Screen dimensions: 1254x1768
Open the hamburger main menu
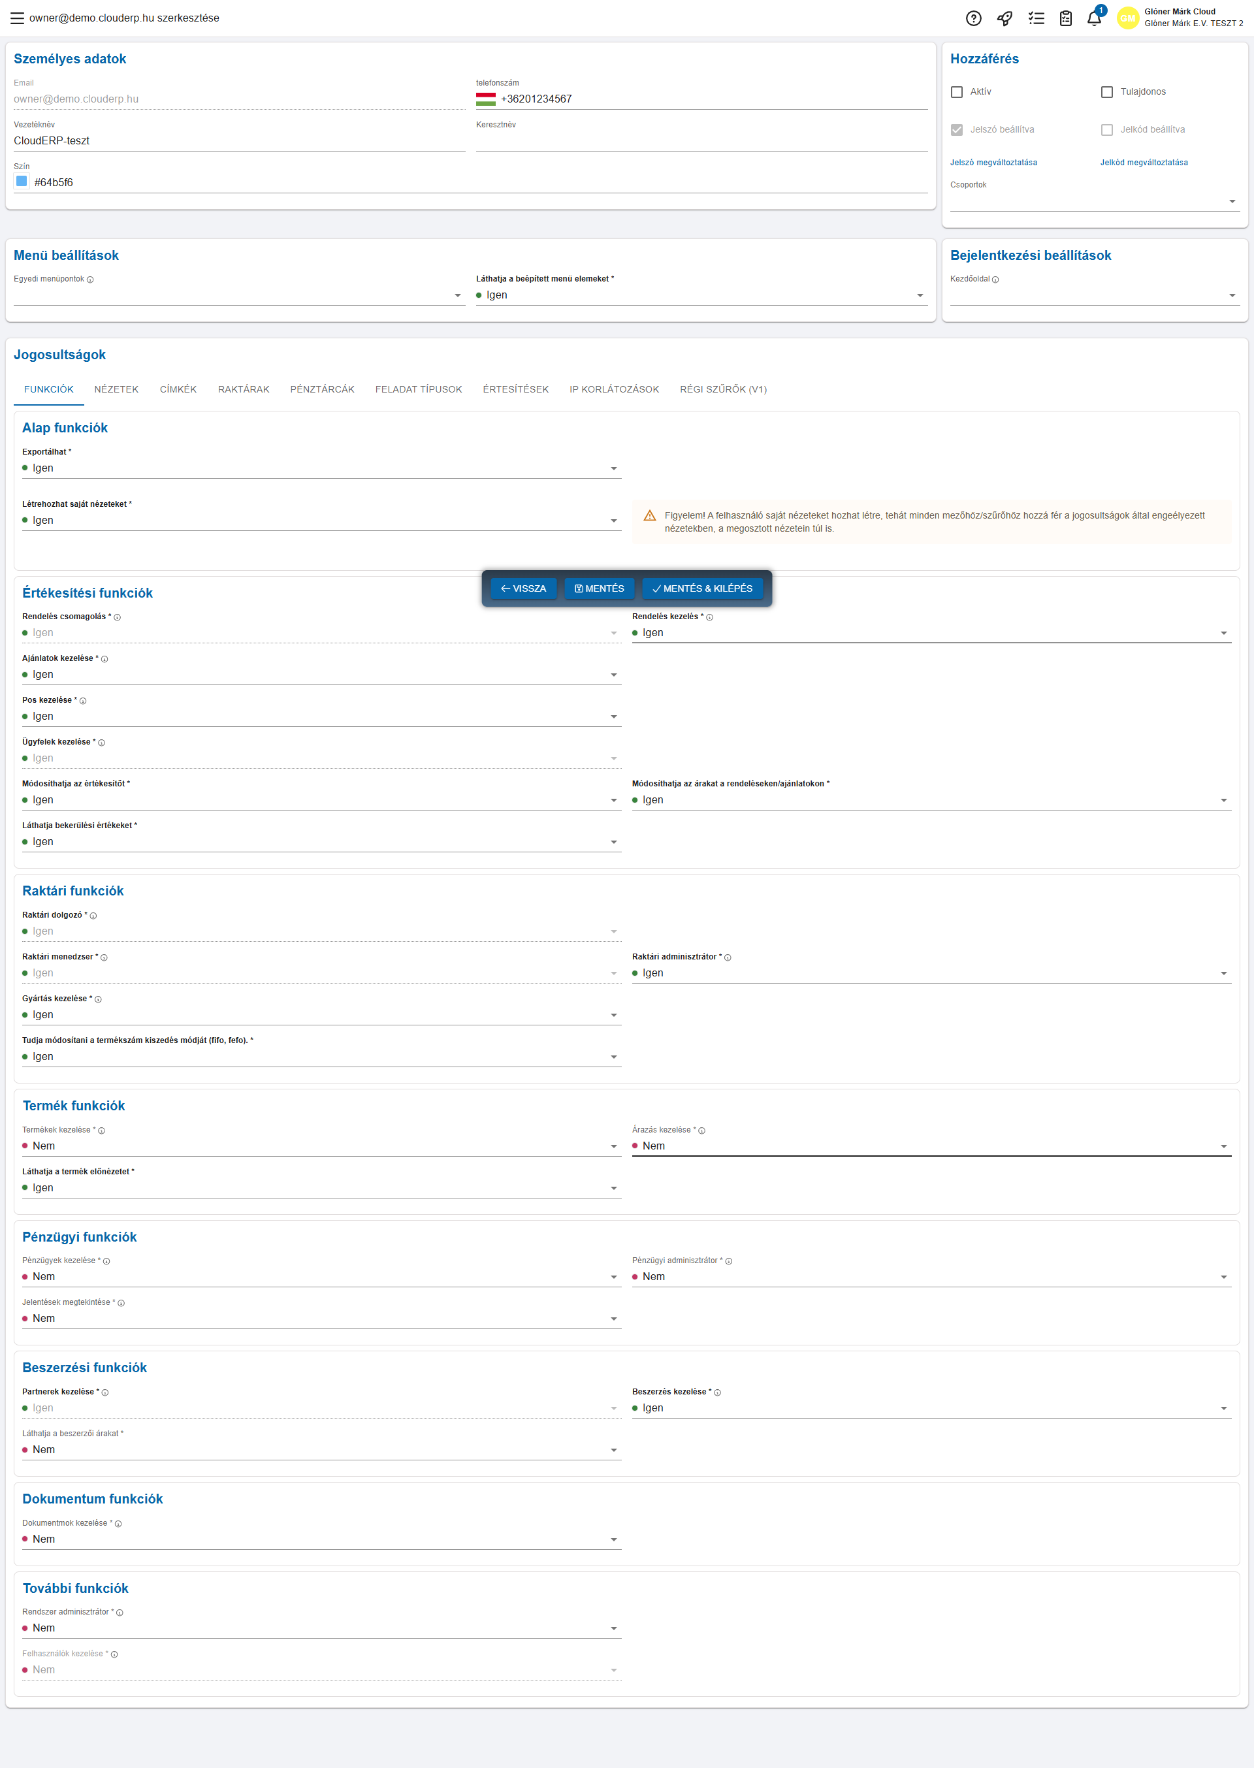click(x=16, y=18)
